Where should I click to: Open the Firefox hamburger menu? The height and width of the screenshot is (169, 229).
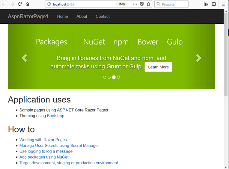point(223,4)
